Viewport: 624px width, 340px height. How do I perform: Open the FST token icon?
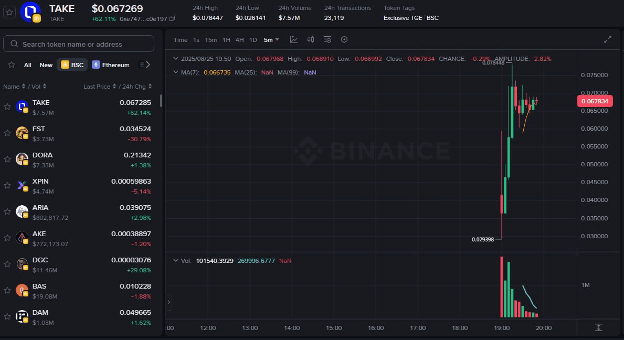22,133
